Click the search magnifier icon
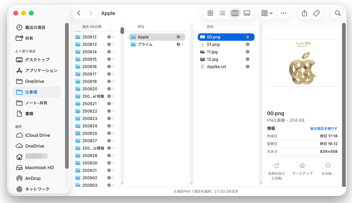The width and height of the screenshot is (352, 203). tap(338, 13)
